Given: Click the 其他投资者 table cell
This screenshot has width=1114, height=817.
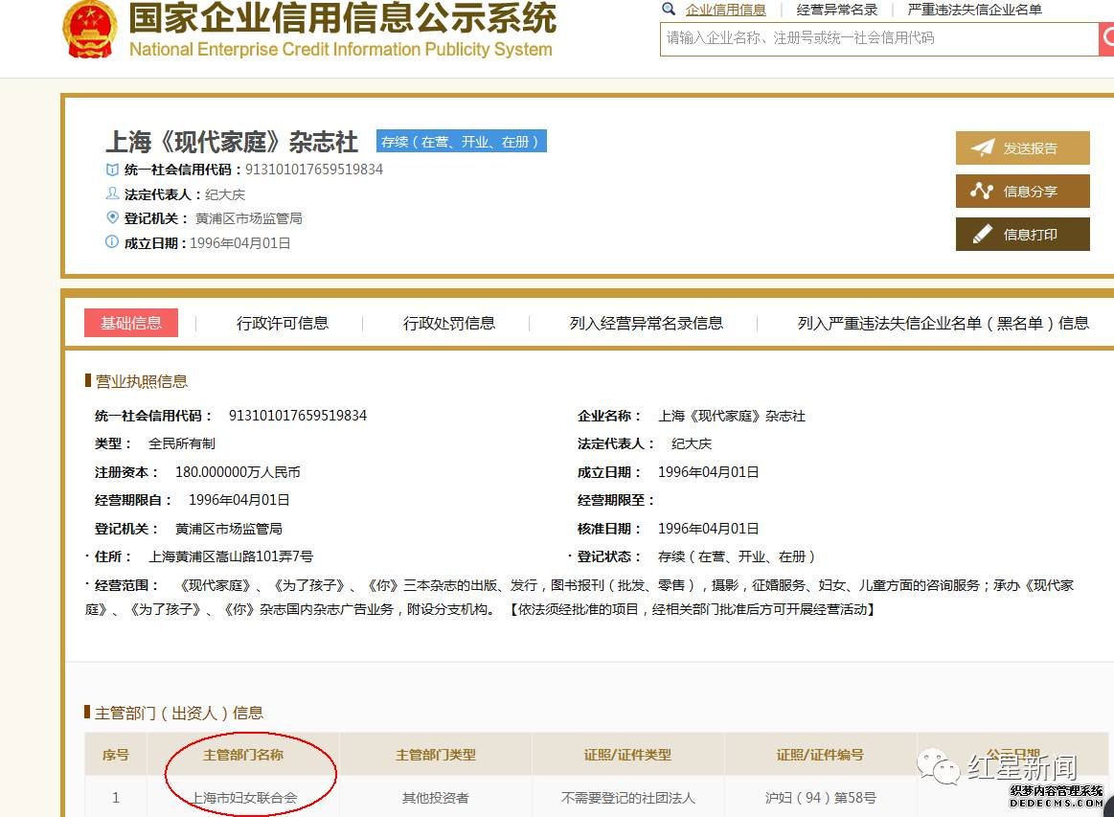Looking at the screenshot, I should click(x=436, y=798).
